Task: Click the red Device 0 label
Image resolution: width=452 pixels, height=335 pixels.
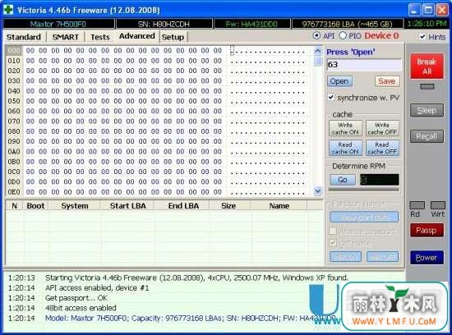Action: point(381,36)
